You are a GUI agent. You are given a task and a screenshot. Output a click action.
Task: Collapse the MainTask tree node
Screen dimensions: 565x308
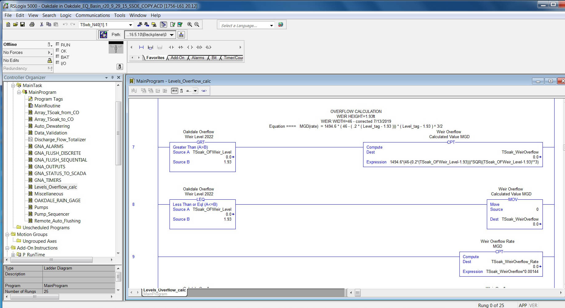[x=13, y=86]
